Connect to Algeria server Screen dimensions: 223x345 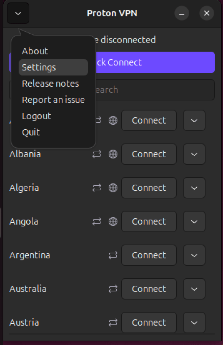149,188
